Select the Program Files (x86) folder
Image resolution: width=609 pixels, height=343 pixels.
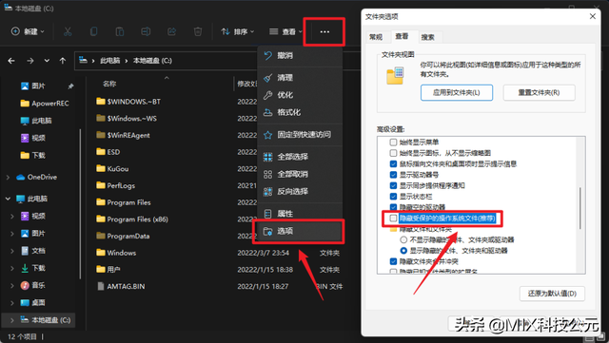point(132,219)
